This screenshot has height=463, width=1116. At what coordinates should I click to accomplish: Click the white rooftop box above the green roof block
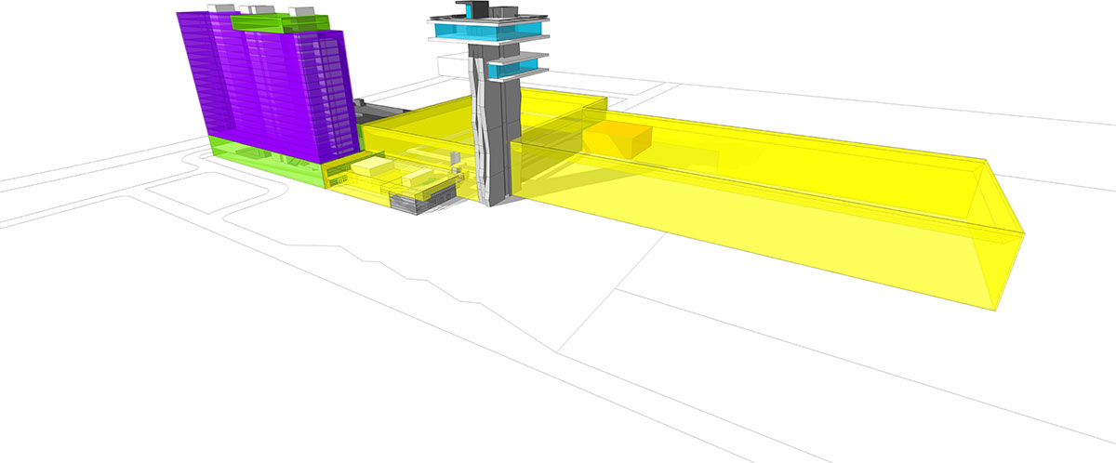(x=304, y=11)
